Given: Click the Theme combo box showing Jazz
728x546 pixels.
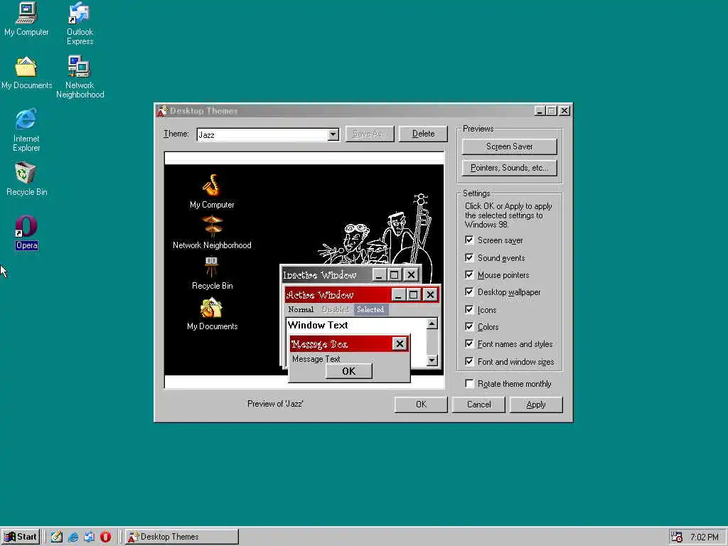Looking at the screenshot, I should click(268, 134).
